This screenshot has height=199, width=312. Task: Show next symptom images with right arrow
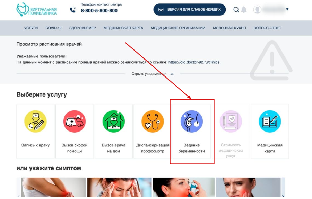point(283,196)
